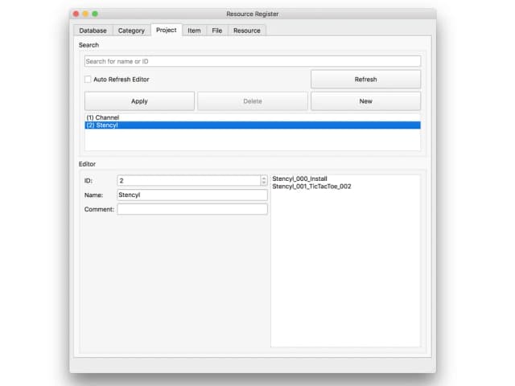Viewport: 515px width, 386px height.
Task: Maximize the window with green button
Action: coord(95,14)
